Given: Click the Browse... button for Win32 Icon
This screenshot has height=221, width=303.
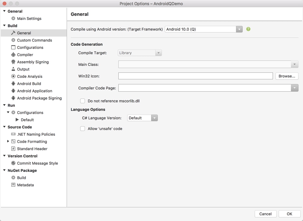Looking at the screenshot, I should 287,76.
